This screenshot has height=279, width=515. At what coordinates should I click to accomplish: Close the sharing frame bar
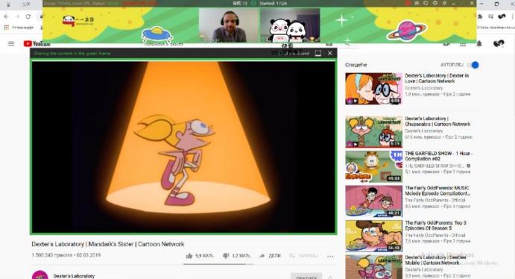click(x=330, y=53)
